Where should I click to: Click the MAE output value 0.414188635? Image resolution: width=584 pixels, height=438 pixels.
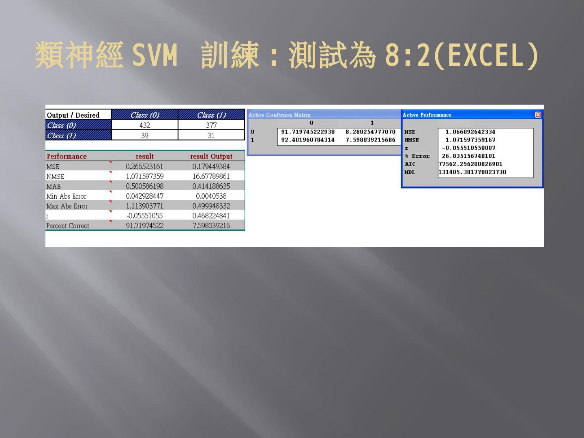coord(211,186)
